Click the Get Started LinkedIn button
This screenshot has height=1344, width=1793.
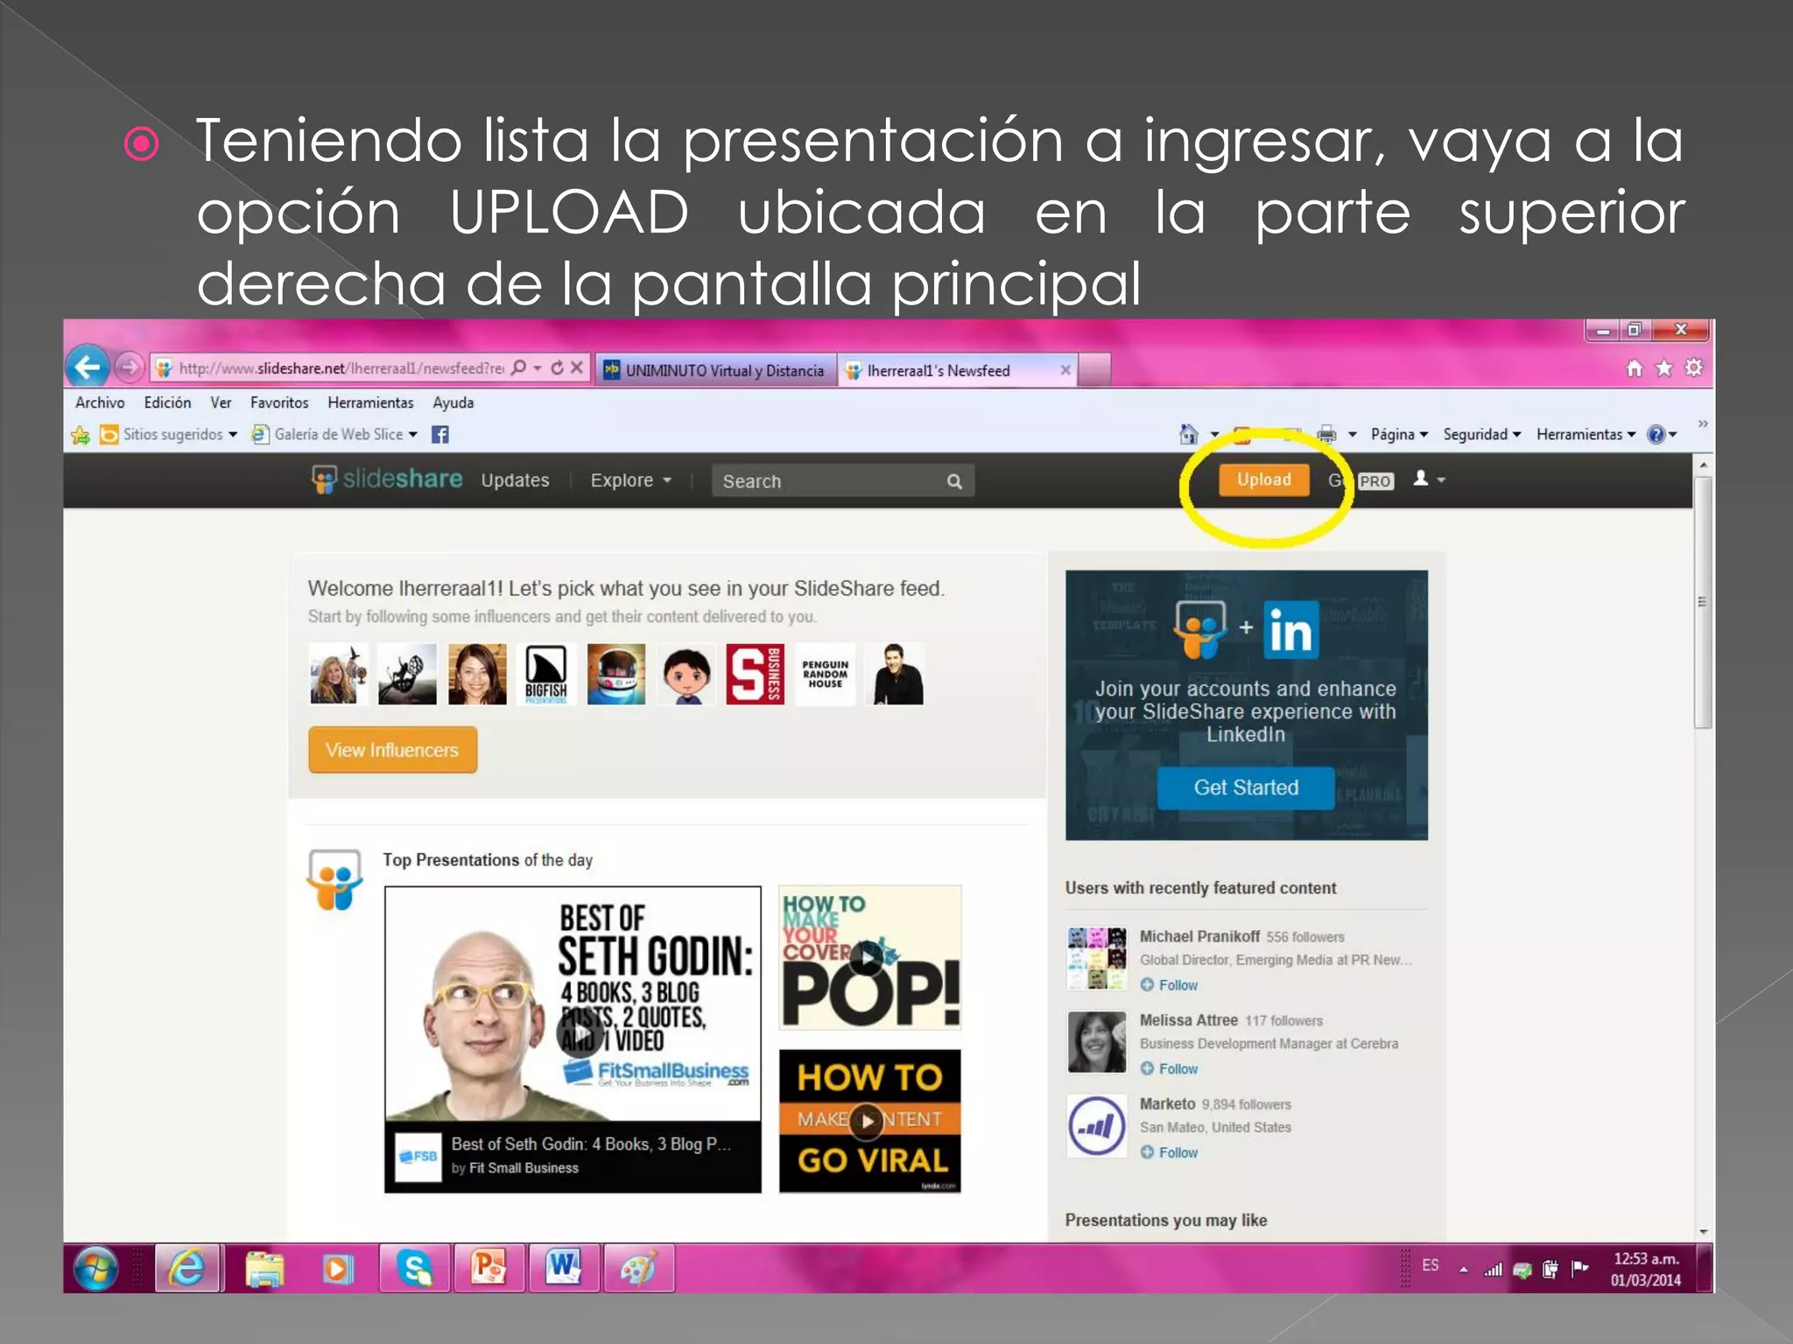point(1246,787)
